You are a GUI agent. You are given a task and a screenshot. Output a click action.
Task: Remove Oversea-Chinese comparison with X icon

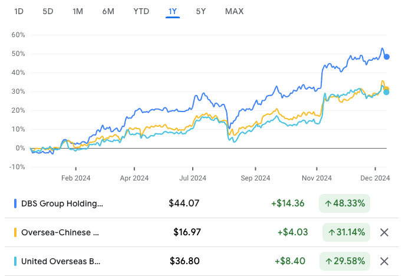[x=384, y=232]
